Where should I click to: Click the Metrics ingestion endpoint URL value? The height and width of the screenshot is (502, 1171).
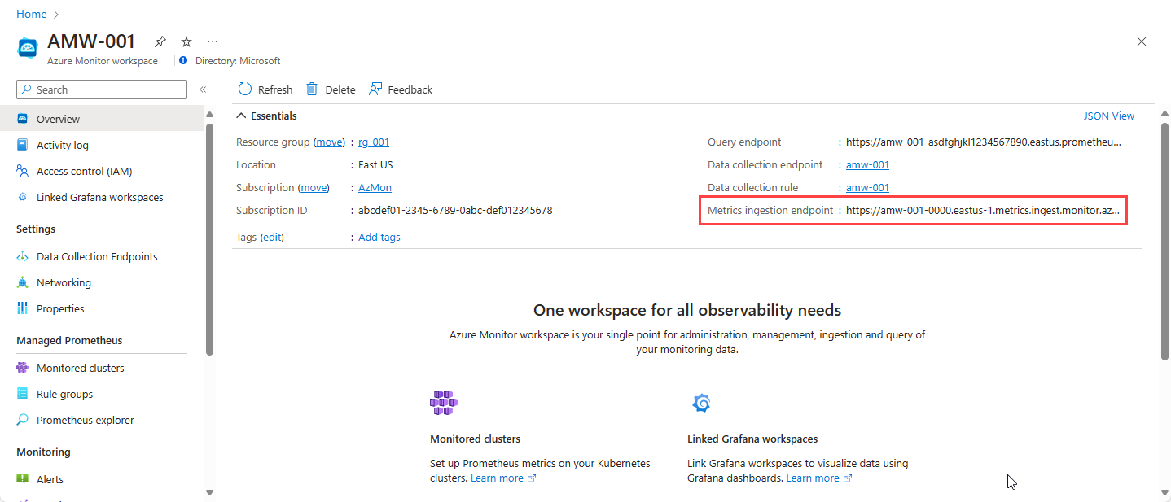tap(984, 210)
